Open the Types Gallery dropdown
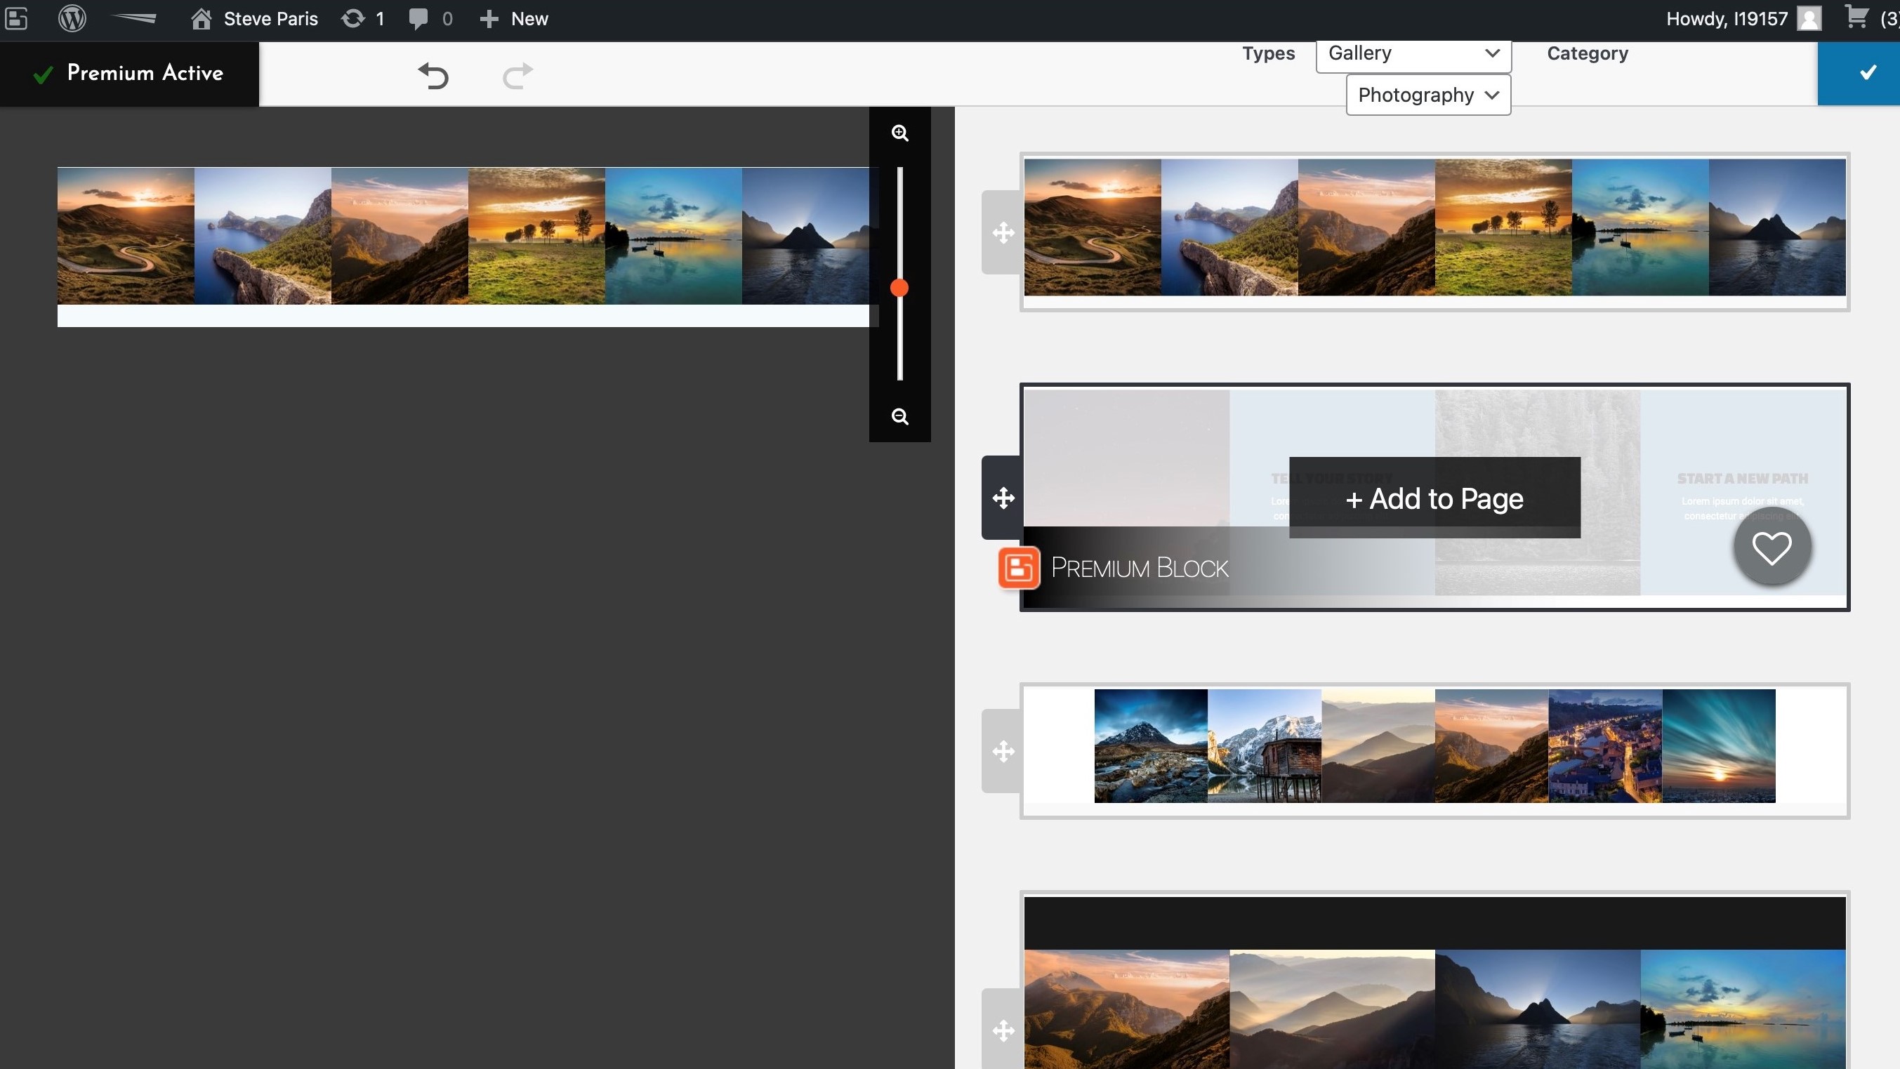The height and width of the screenshot is (1069, 1900). 1413,54
